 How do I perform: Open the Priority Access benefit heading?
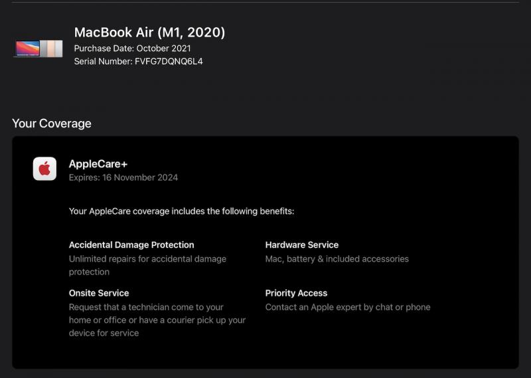tap(296, 293)
